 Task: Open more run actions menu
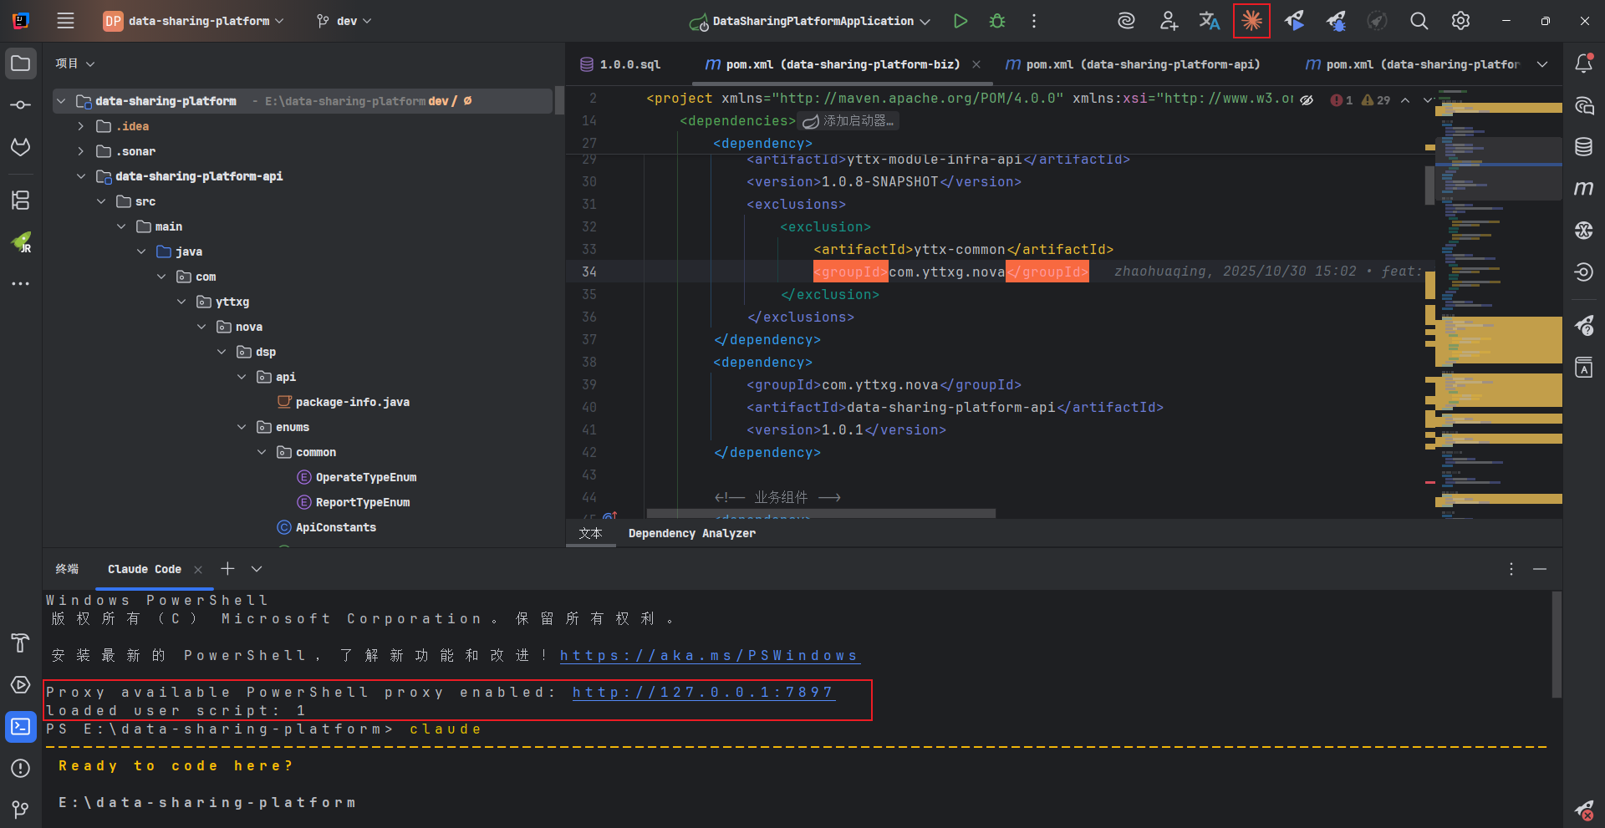coord(1034,21)
